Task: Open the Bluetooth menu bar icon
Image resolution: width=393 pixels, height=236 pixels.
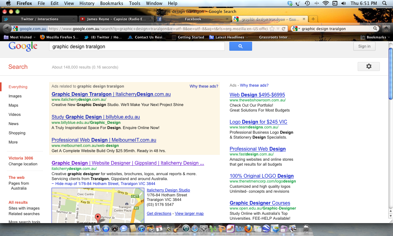Action: [317, 3]
